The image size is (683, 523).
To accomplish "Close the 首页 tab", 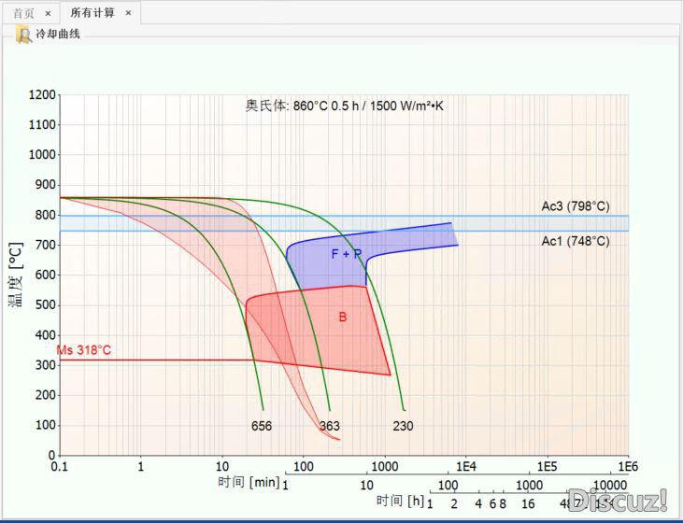I will (48, 13).
